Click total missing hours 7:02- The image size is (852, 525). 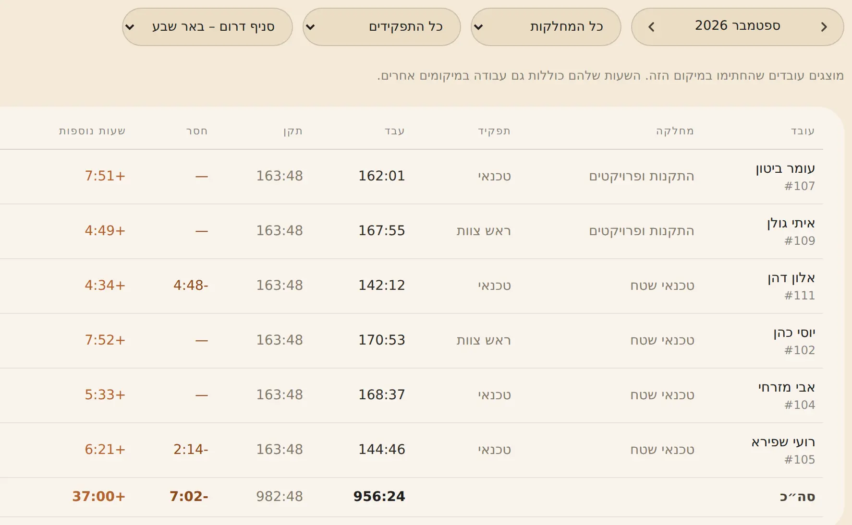tap(189, 497)
